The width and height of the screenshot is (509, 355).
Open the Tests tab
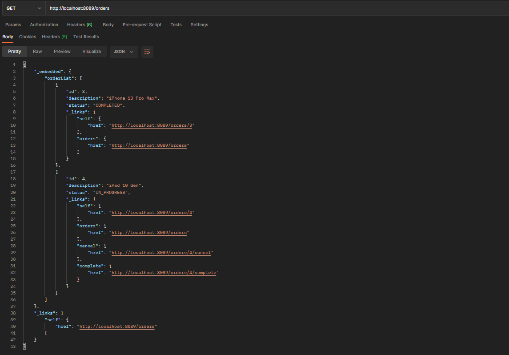click(x=176, y=24)
